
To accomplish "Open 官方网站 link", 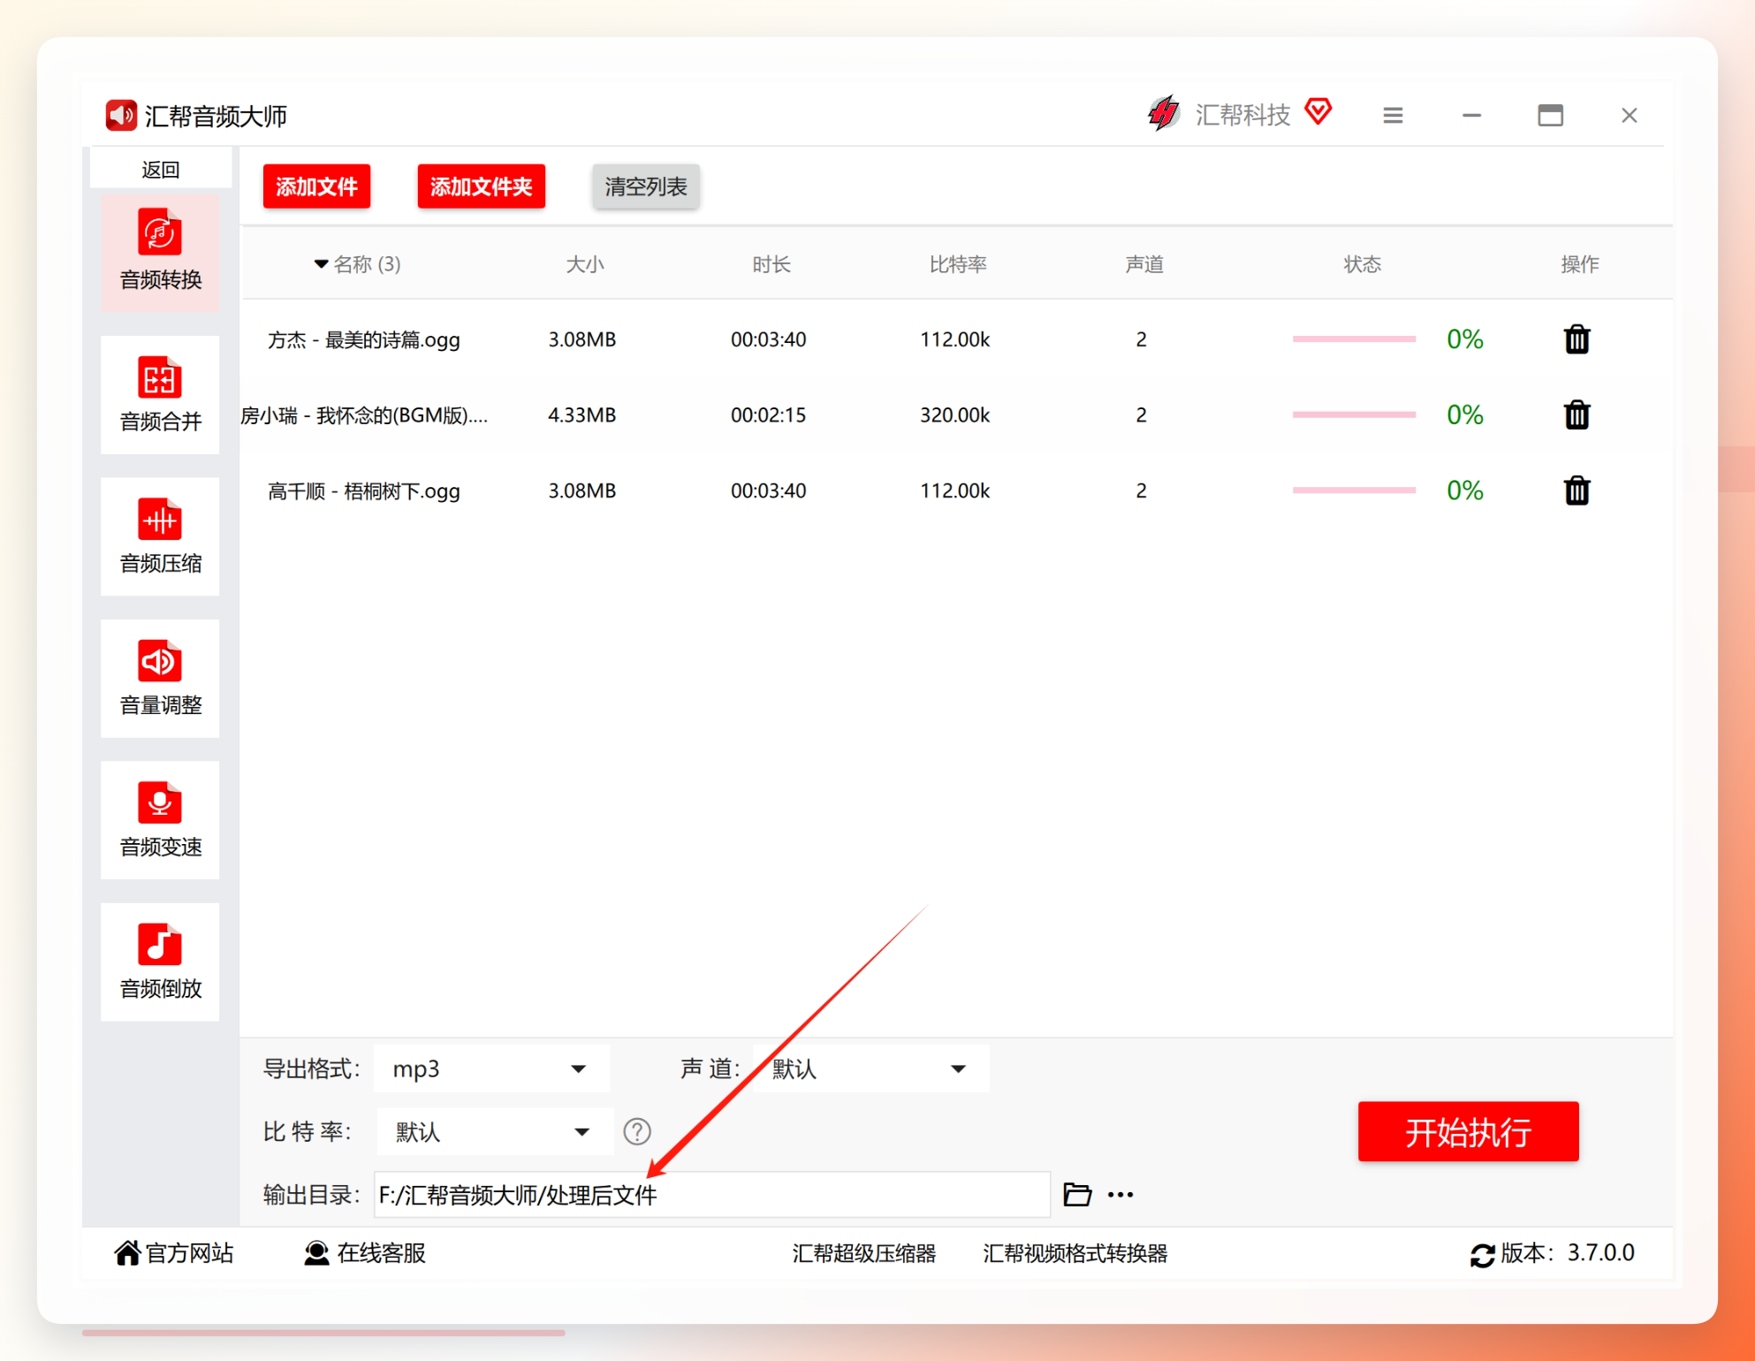I will (189, 1253).
